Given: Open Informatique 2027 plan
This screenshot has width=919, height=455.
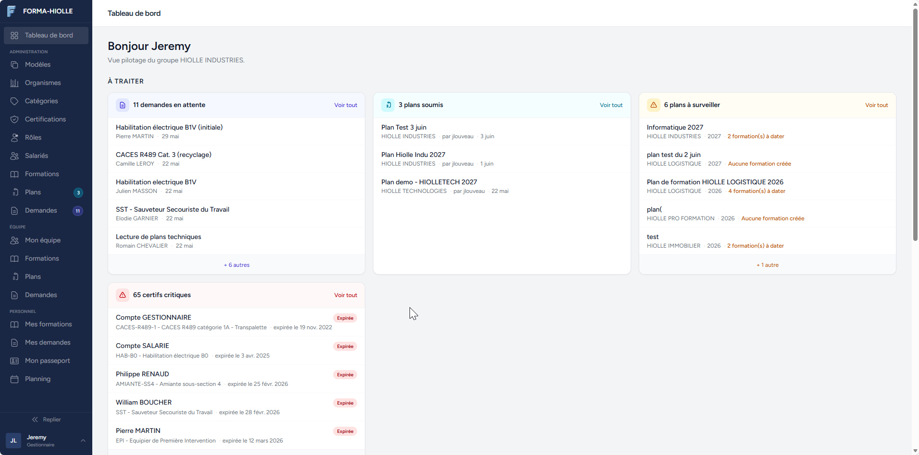Looking at the screenshot, I should click(x=767, y=132).
